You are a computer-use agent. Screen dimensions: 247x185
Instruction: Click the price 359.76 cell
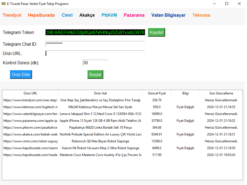157,100
